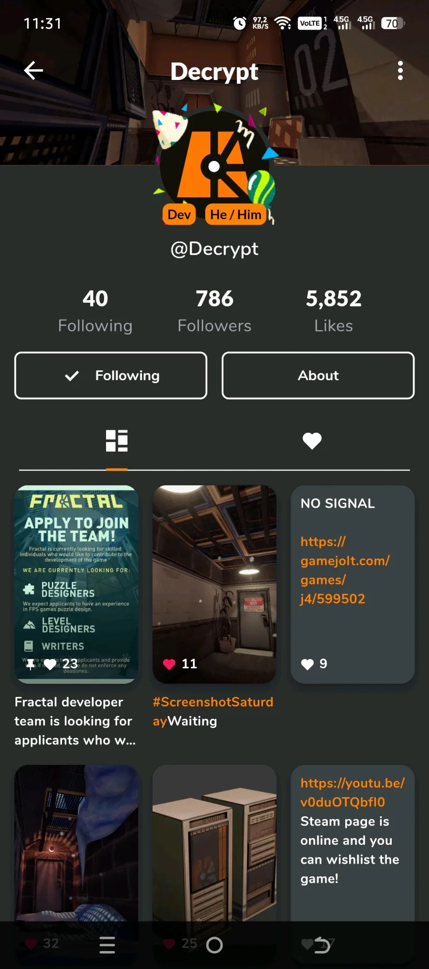
Task: Open the About button
Action: [x=318, y=375]
